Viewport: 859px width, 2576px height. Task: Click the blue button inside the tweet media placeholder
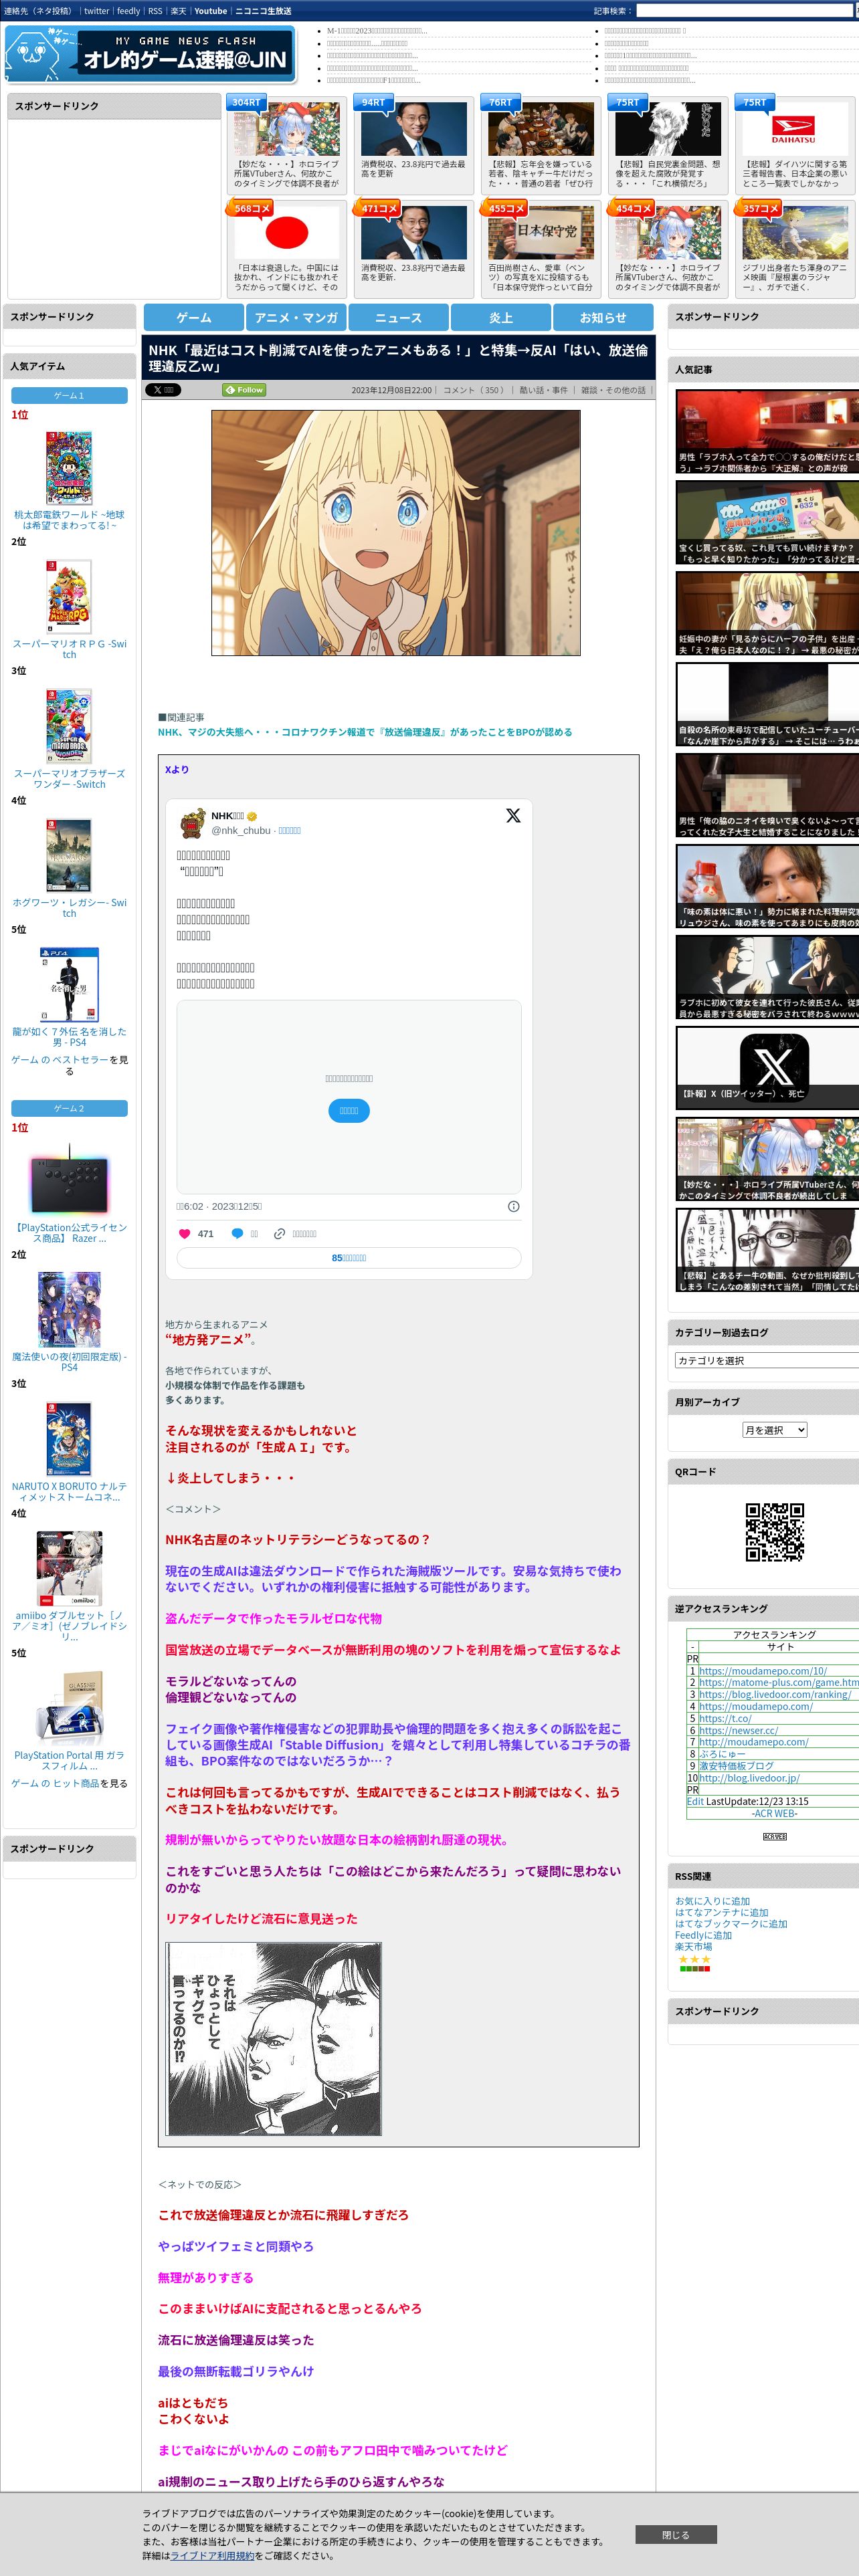coord(349,1110)
